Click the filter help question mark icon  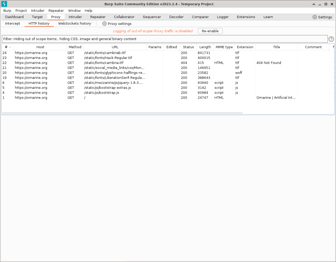(x=331, y=39)
